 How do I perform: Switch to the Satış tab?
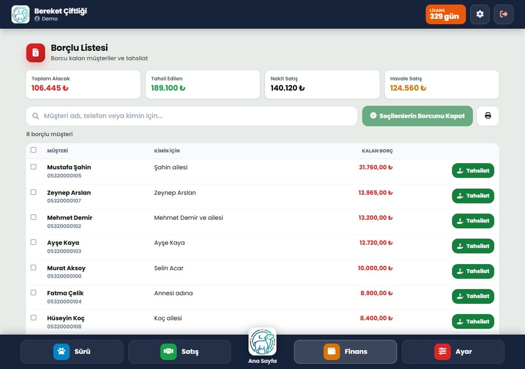[179, 352]
